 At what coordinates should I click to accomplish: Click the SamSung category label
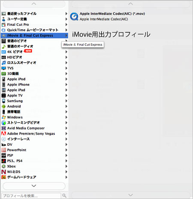click(x=15, y=101)
